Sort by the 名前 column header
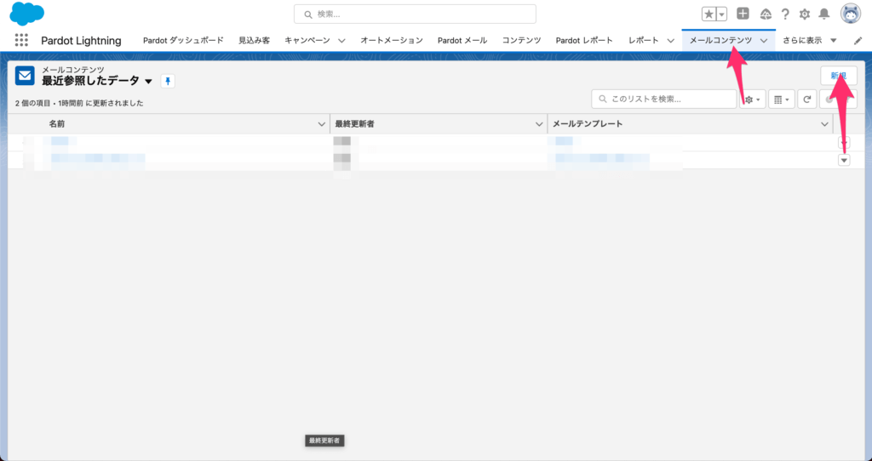The image size is (872, 461). coord(57,124)
